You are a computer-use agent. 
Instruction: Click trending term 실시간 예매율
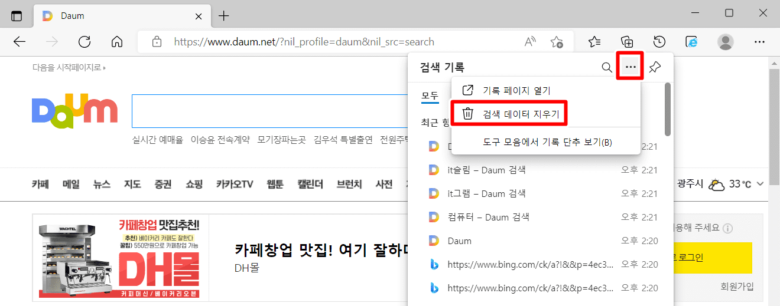[x=158, y=140]
